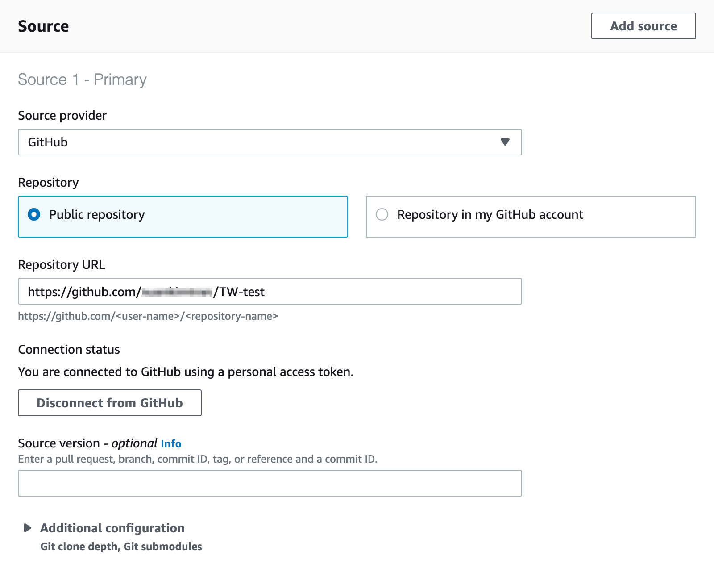714x577 pixels.
Task: Click the Source section title
Action: (43, 26)
